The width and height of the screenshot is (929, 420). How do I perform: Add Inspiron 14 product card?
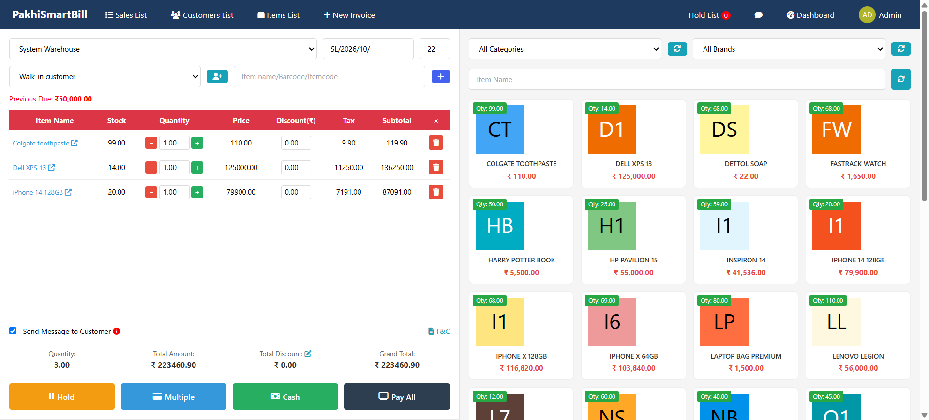(x=746, y=240)
